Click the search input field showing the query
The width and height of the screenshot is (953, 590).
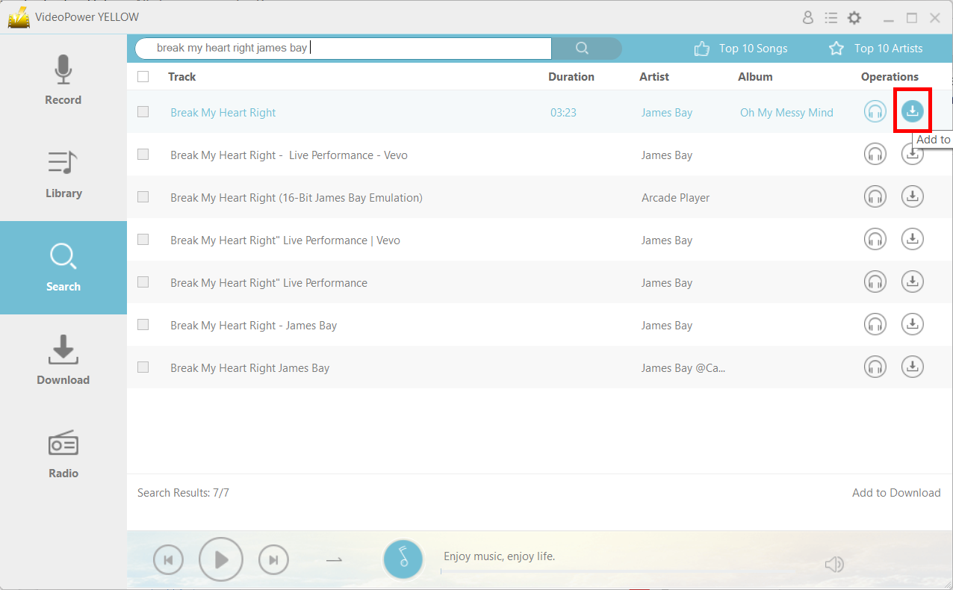coord(344,48)
